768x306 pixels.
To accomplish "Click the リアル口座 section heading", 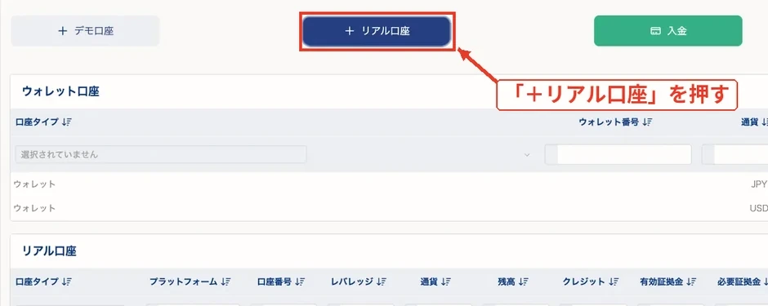I will [50, 251].
